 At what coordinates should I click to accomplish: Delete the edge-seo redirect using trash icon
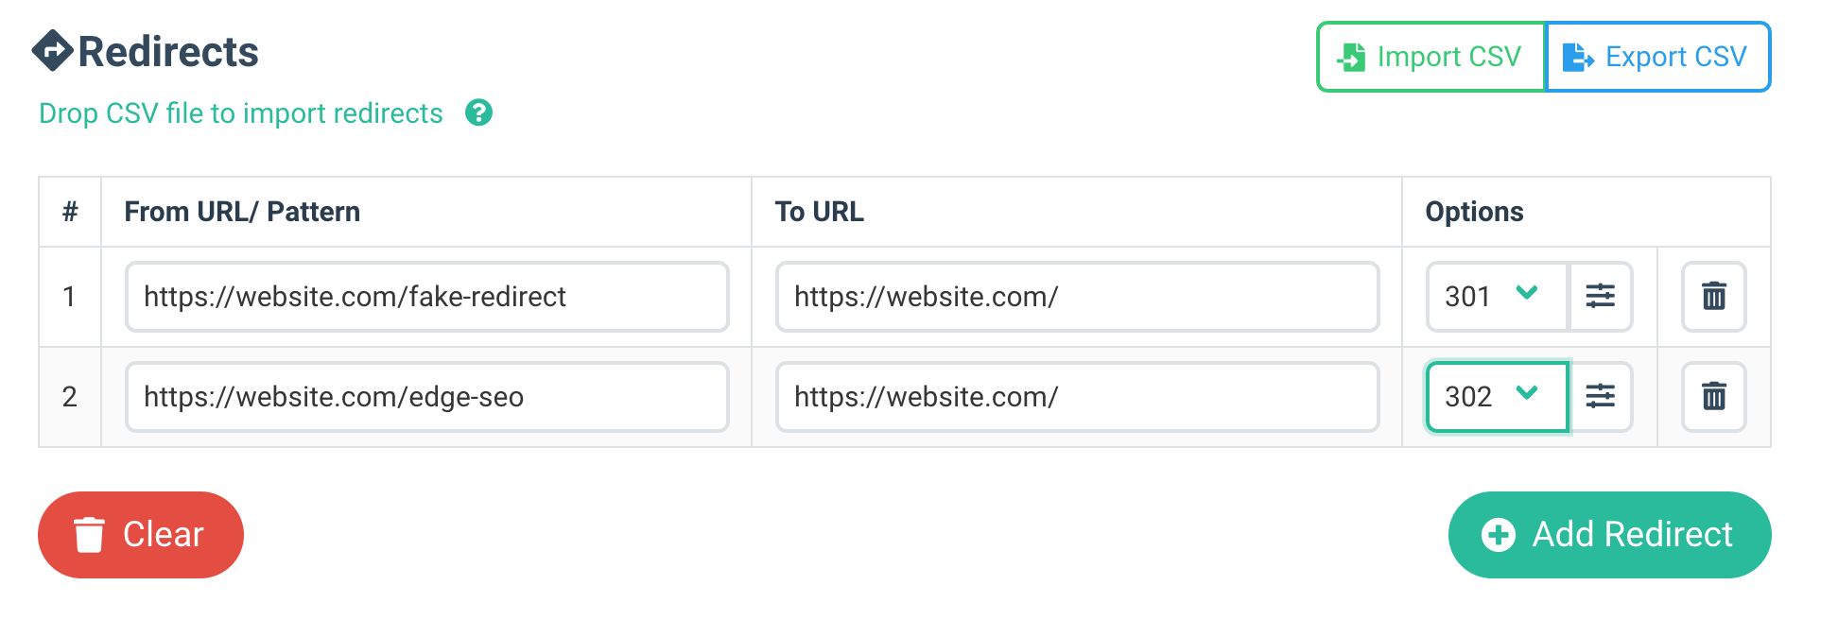(x=1713, y=397)
